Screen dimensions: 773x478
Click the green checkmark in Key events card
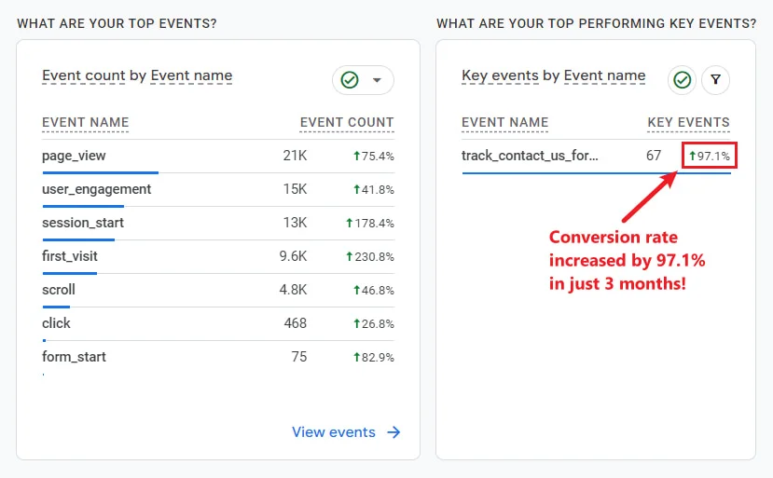click(x=682, y=80)
